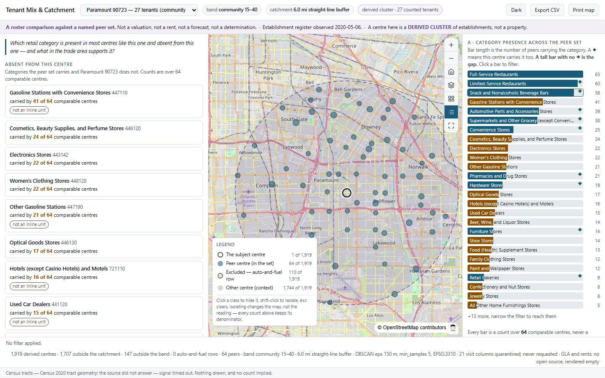Click the 'No filter applied.' status text
This screenshot has height=378, width=605.
point(24,343)
